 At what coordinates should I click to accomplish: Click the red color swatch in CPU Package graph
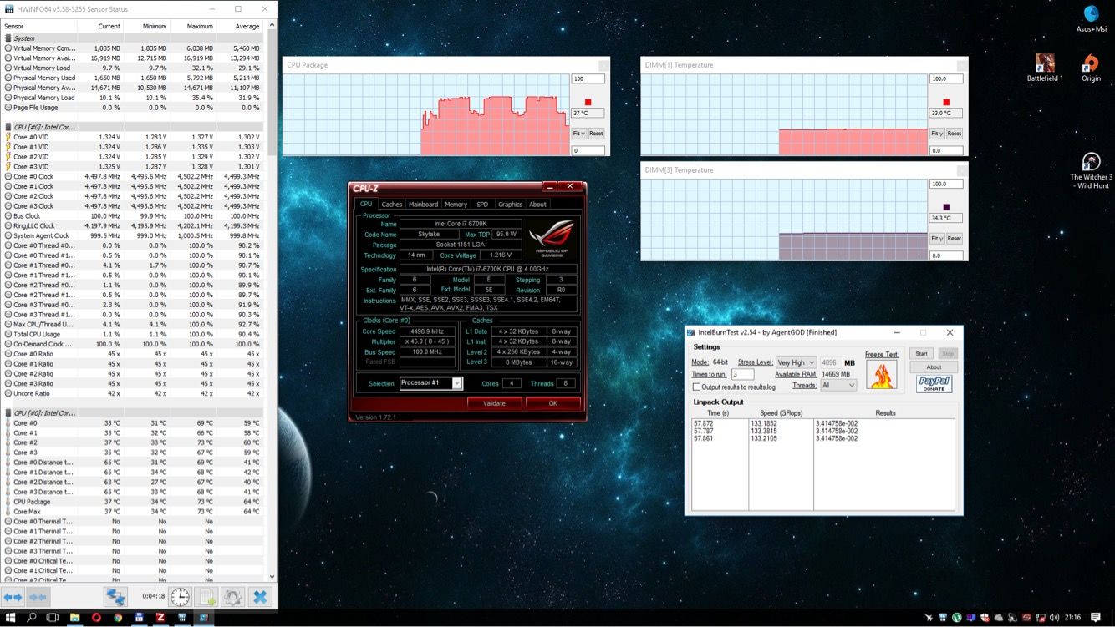tap(588, 102)
